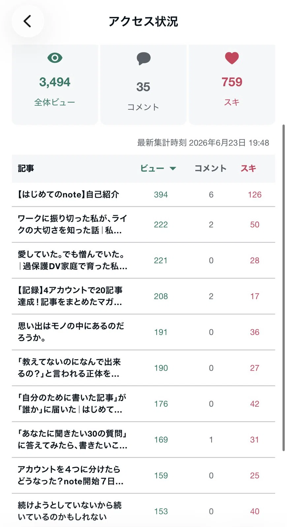Select the 759 スキ stats card

coord(232,85)
